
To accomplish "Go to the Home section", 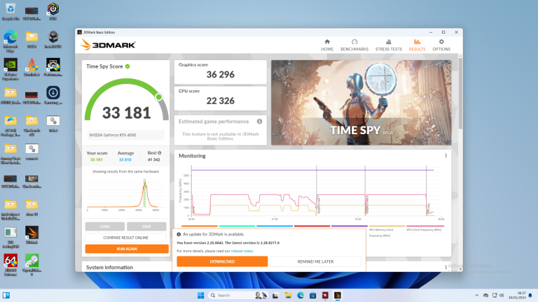I will [x=327, y=45].
